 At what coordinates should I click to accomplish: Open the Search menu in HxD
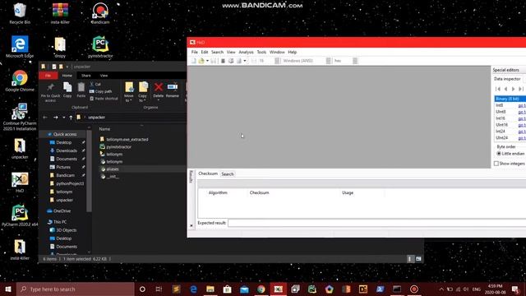pyautogui.click(x=217, y=52)
